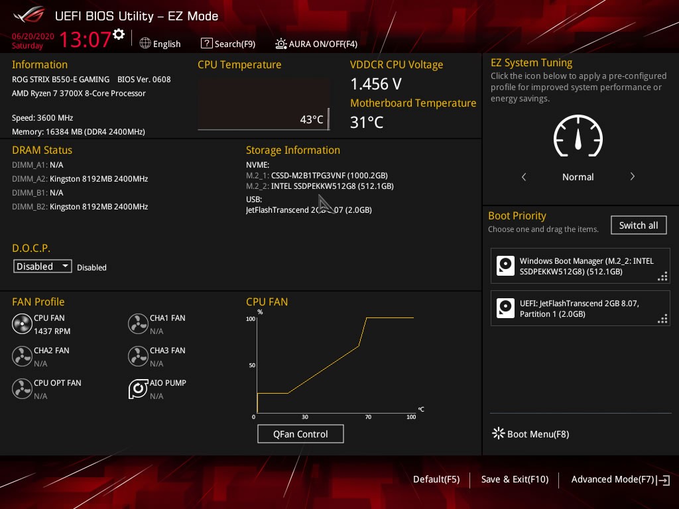Click DIMM_A2 Kingston 8192MB entry
The width and height of the screenshot is (679, 509).
coord(80,179)
